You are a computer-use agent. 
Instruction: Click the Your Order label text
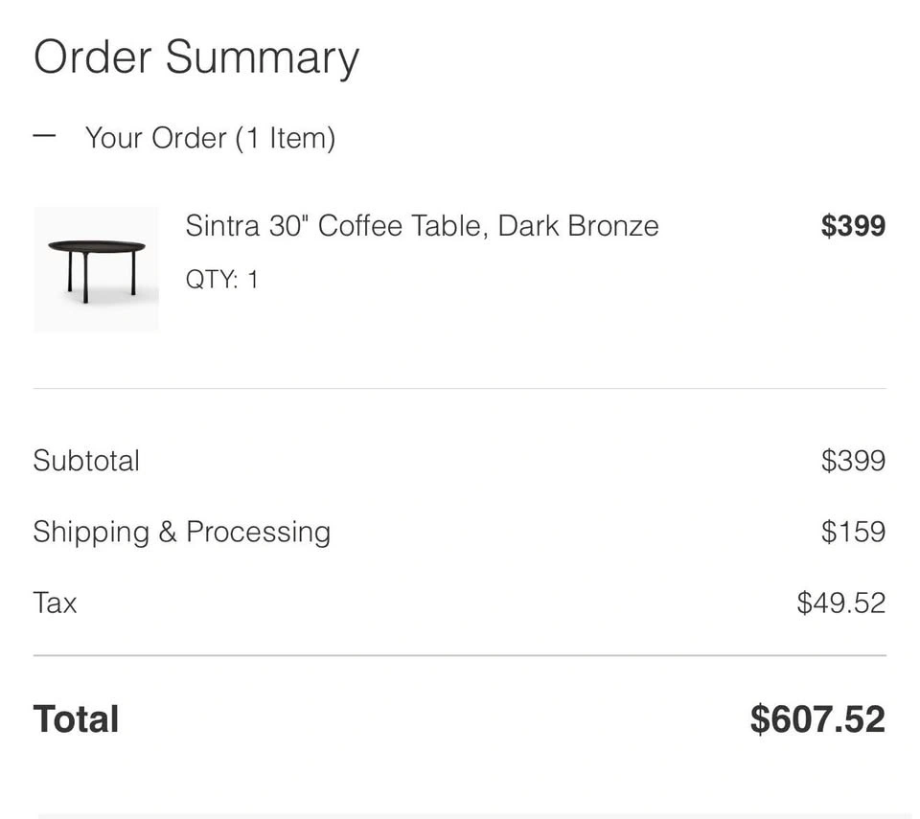(x=156, y=138)
